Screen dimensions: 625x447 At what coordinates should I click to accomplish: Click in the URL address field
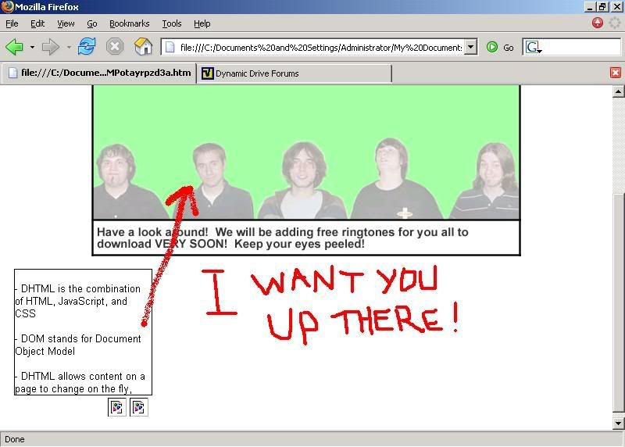pyautogui.click(x=320, y=47)
